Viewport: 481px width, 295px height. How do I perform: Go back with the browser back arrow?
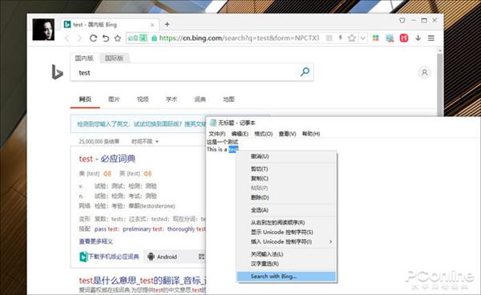[67, 38]
